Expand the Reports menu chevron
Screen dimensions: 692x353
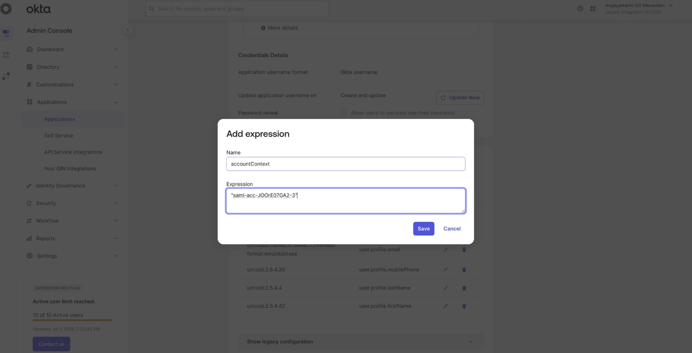click(116, 238)
